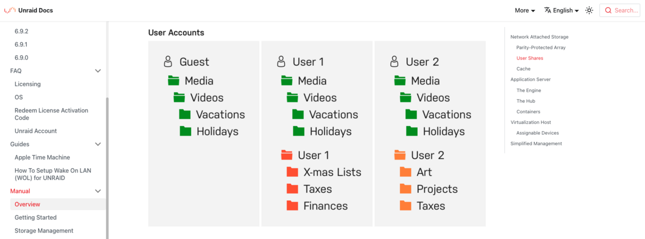The image size is (645, 239).
Task: Open Getting Started in sidebar
Action: pos(35,218)
